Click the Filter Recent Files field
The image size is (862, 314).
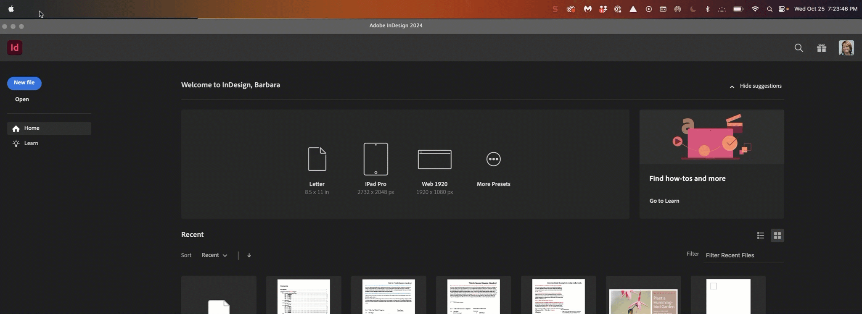[x=743, y=255]
